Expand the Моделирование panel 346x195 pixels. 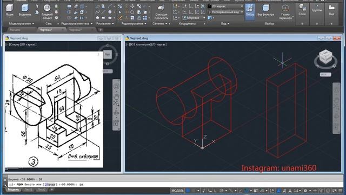(22, 23)
